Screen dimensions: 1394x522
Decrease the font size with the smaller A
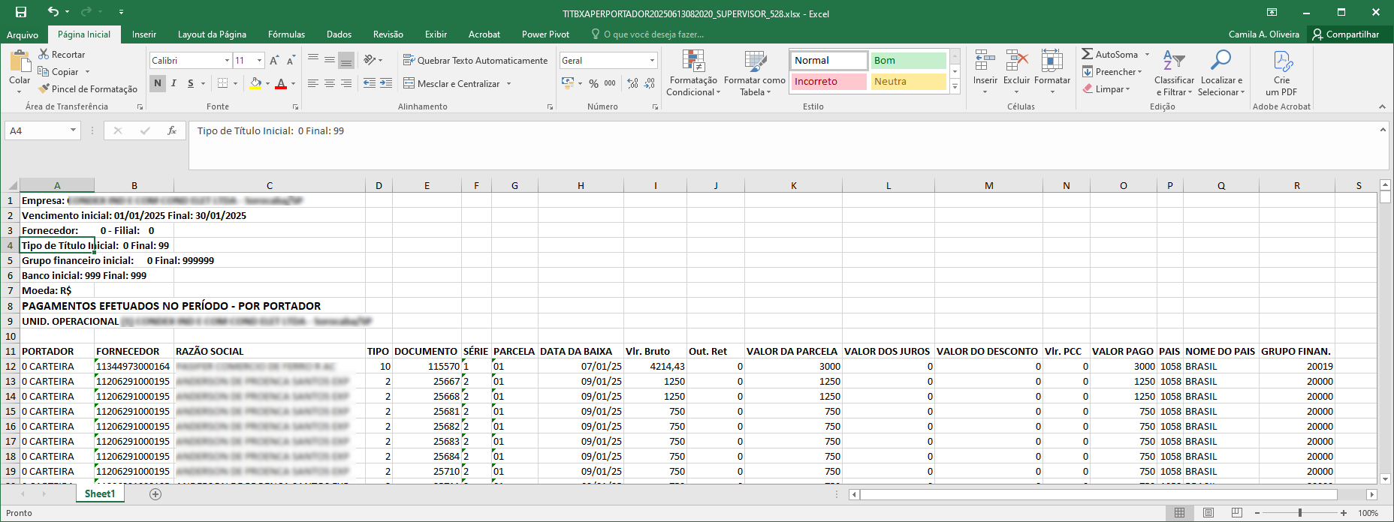(x=291, y=61)
